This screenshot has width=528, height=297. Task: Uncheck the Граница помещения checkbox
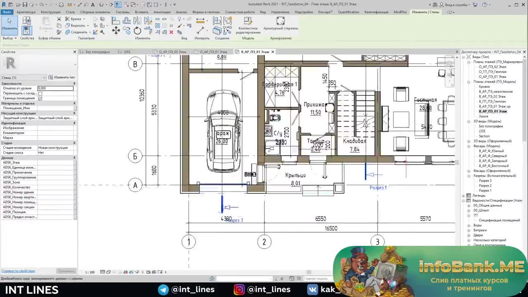point(40,98)
